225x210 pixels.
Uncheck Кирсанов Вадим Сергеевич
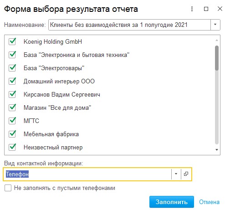(12, 94)
